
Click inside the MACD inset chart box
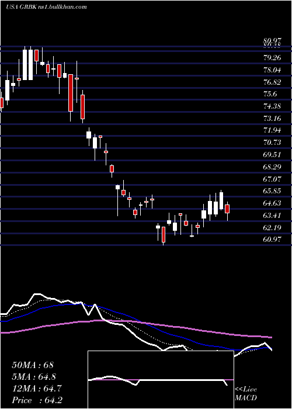coord(161,380)
